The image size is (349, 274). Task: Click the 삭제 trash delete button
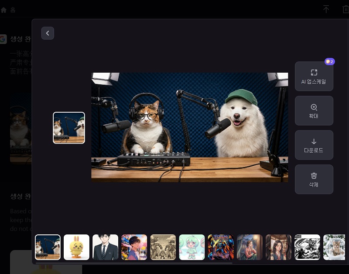tap(314, 179)
